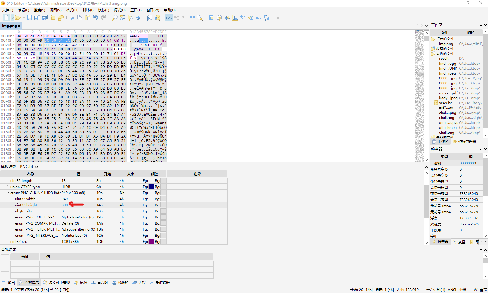Viewport: 488px width, 293px height.
Task: Create a new file with the toolbar icon
Action: (x=6, y=18)
